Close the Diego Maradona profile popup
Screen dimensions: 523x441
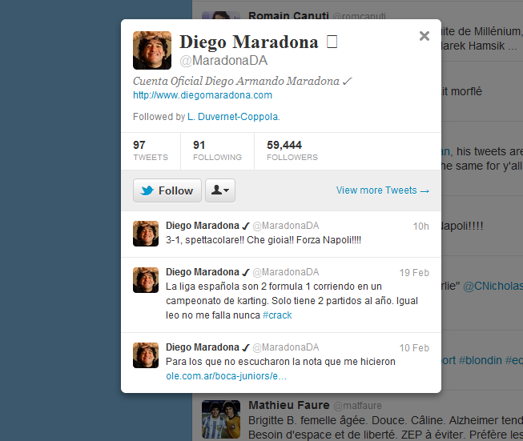pos(424,36)
